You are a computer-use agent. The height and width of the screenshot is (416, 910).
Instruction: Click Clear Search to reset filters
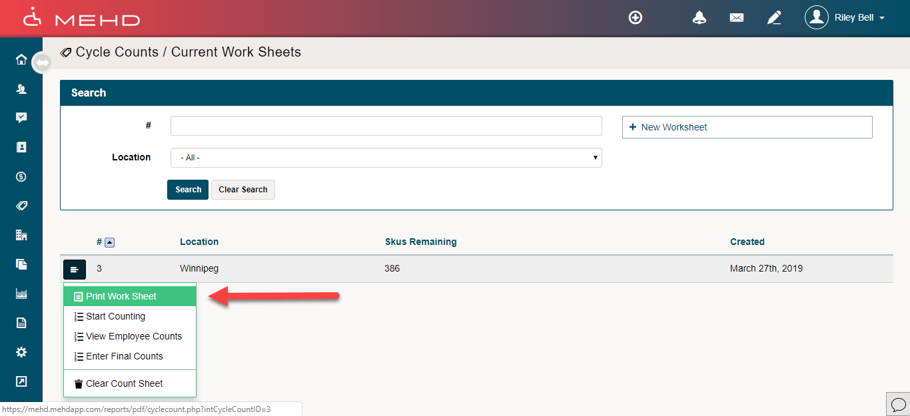click(x=242, y=189)
